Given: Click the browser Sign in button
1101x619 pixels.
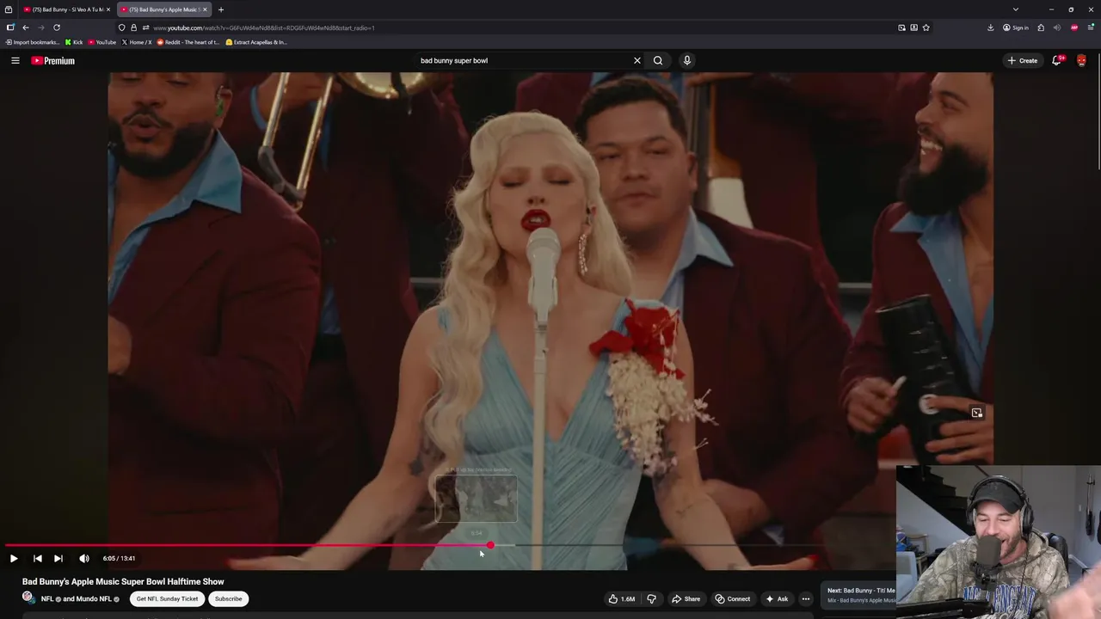Looking at the screenshot, I should pos(1015,28).
